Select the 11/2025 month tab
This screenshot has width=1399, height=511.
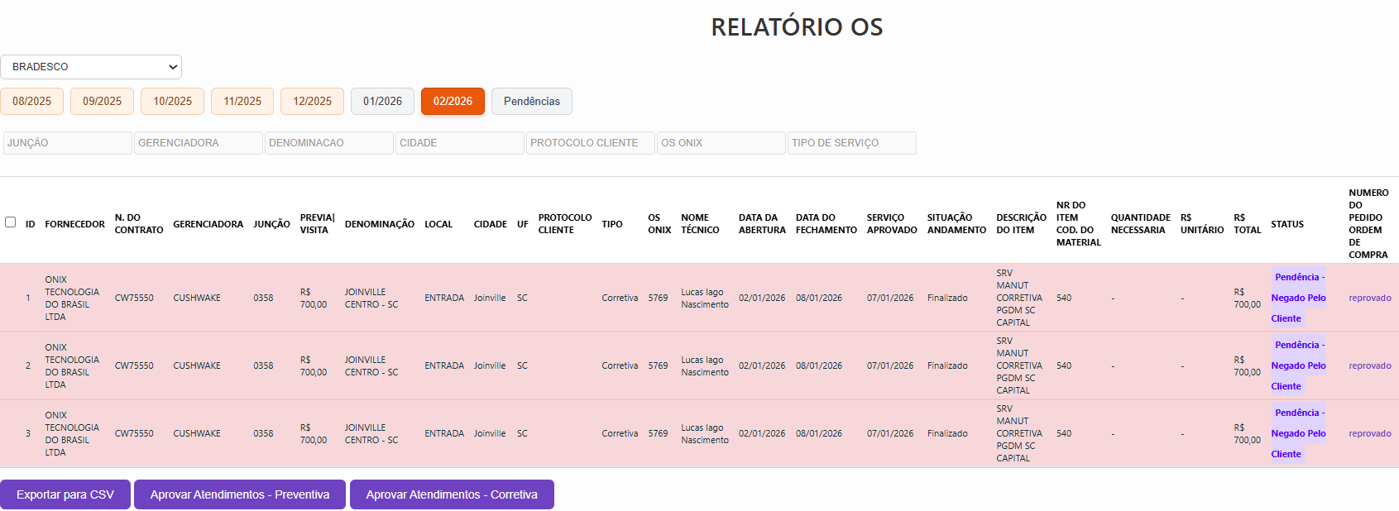click(242, 101)
